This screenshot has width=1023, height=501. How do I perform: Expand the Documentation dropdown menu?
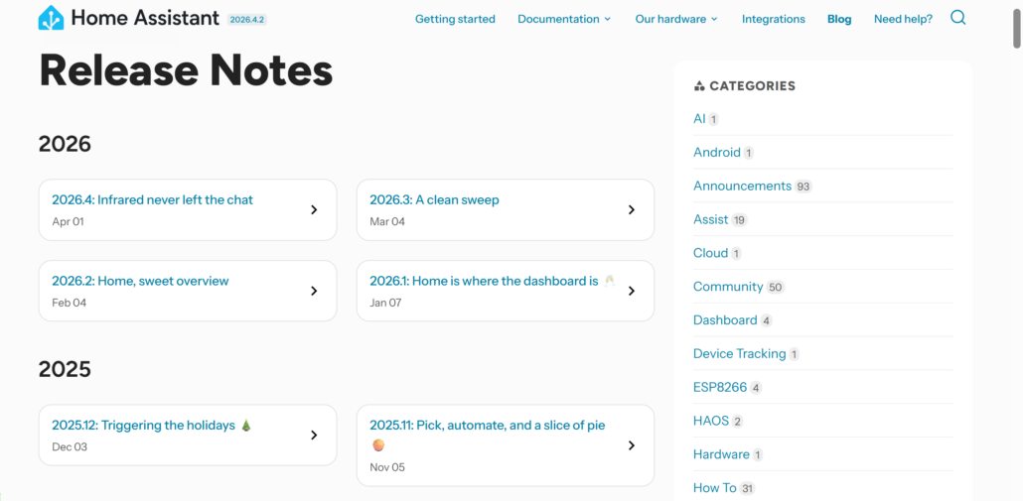click(x=564, y=19)
